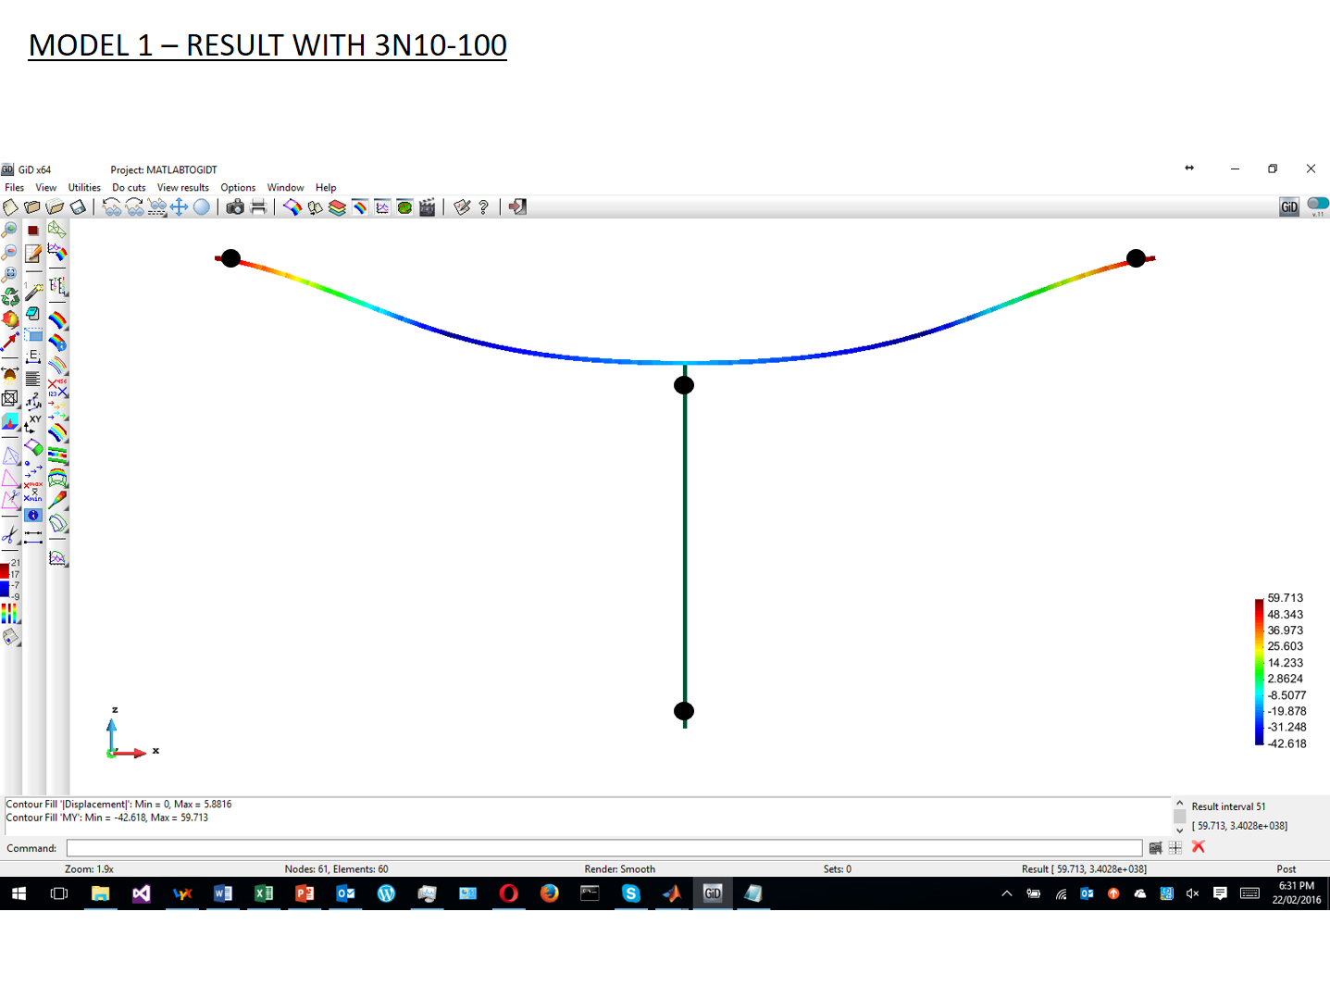Click the camera snapshot icon in toolbar
This screenshot has height=999, width=1330.
point(235,207)
